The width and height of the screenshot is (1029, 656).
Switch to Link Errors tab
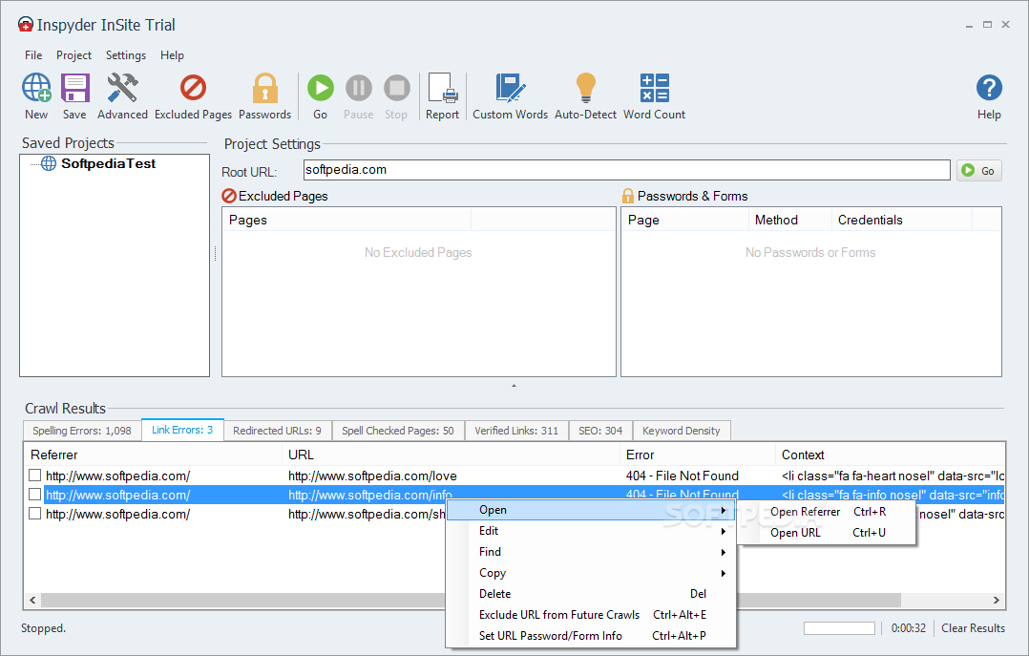click(x=182, y=430)
